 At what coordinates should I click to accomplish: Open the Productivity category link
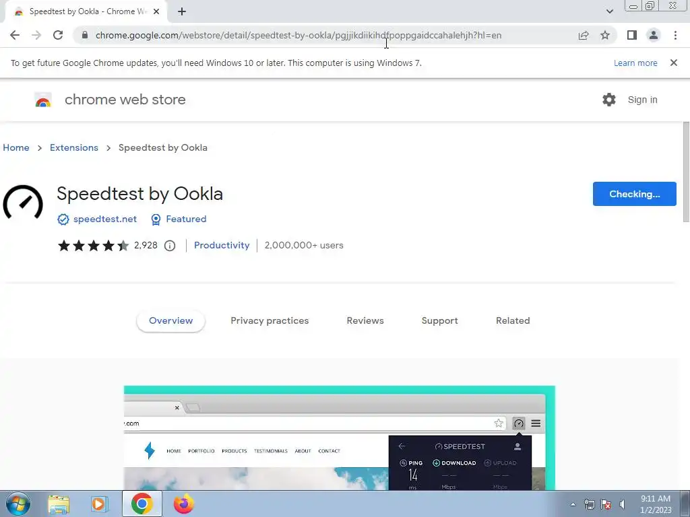(x=222, y=245)
